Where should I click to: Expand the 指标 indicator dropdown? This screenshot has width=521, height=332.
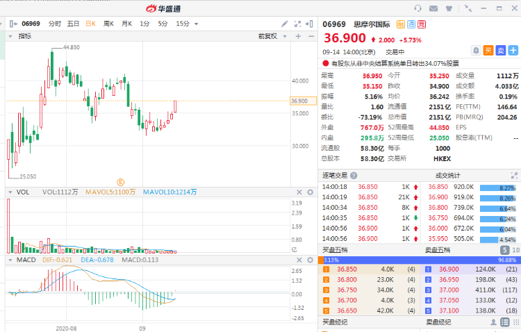[x=10, y=36]
